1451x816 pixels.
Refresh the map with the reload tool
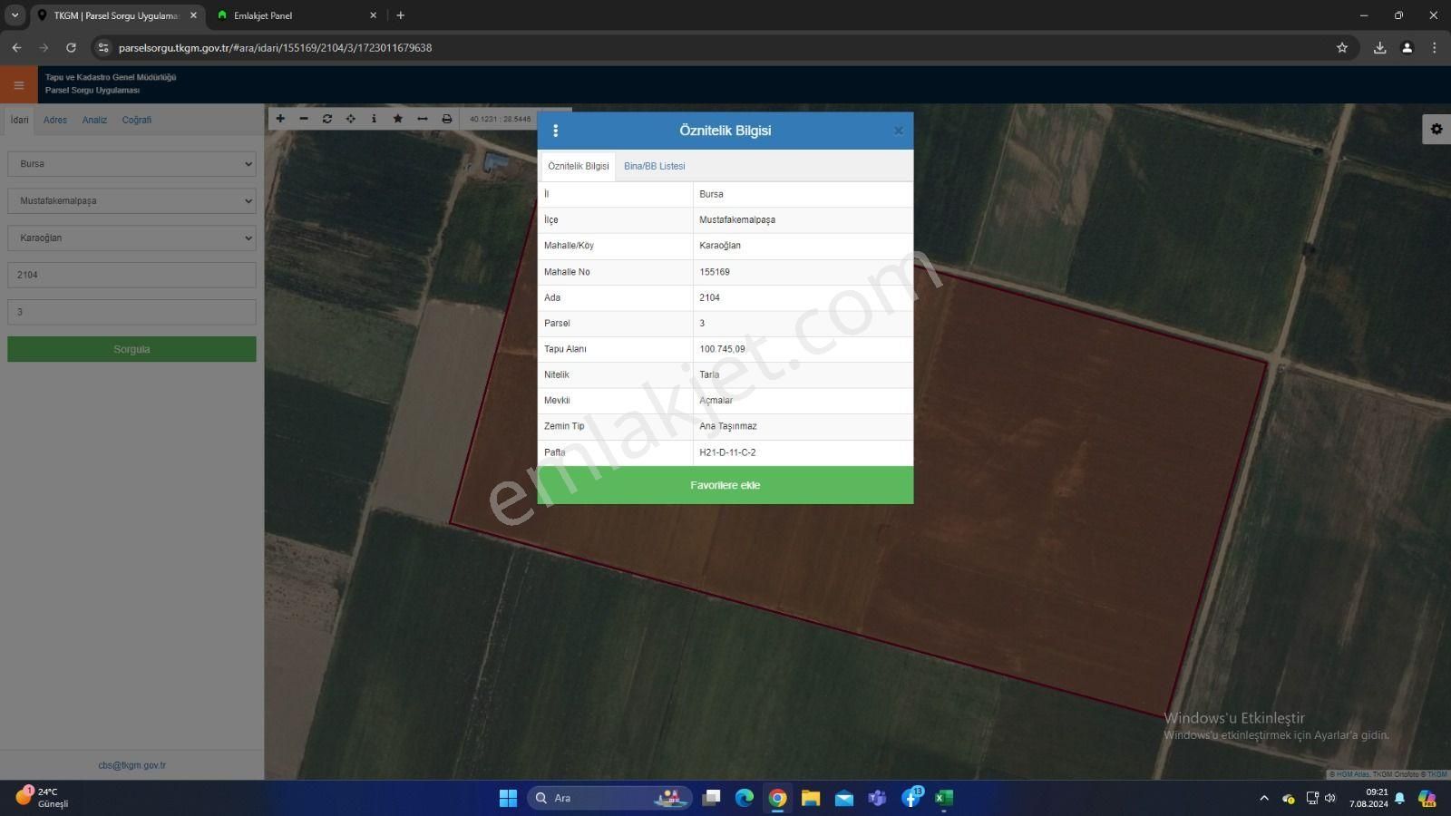(327, 119)
